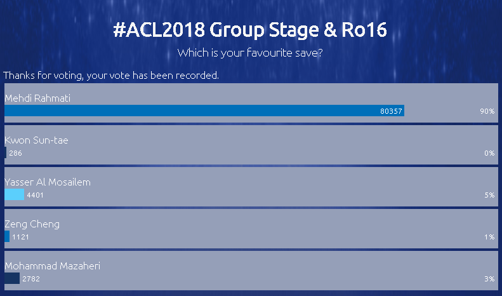Click the 2782 vote count
This screenshot has height=296, width=502.
tap(31, 279)
